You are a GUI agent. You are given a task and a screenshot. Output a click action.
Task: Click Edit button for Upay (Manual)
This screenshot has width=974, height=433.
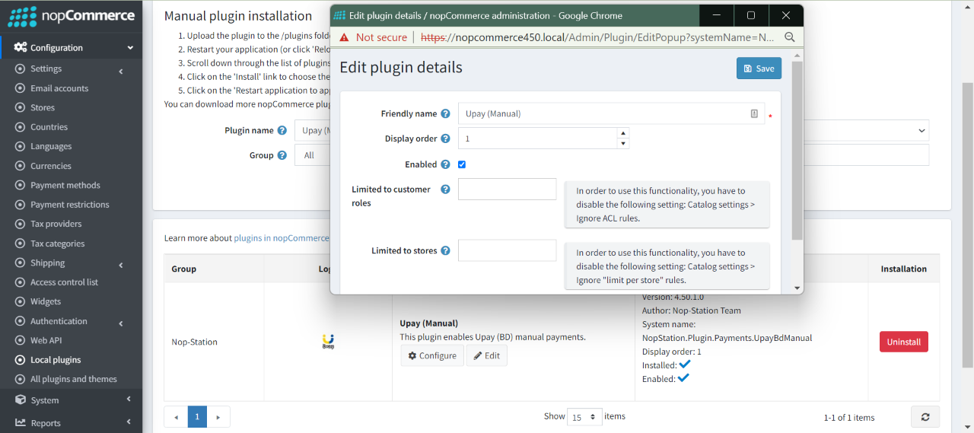pos(487,355)
